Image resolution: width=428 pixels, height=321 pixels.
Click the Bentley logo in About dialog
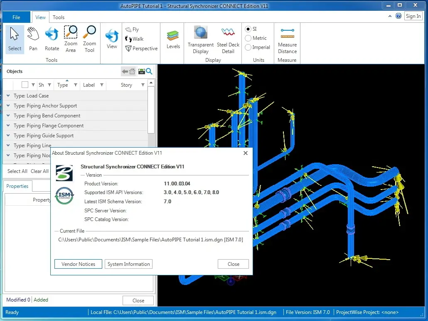tap(64, 173)
